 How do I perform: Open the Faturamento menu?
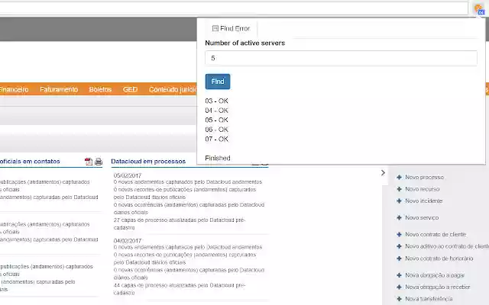pos(59,90)
